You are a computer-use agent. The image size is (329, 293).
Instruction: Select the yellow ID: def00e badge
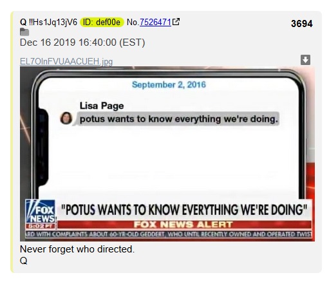(x=102, y=22)
